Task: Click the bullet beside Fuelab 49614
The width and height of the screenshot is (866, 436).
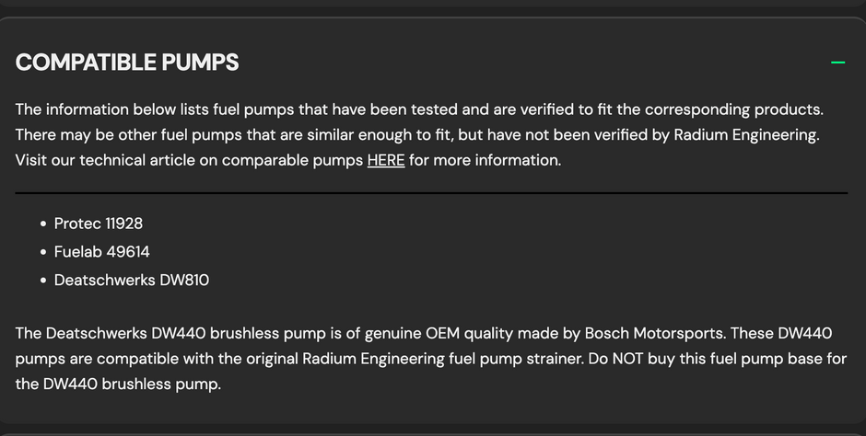Action: pyautogui.click(x=43, y=252)
